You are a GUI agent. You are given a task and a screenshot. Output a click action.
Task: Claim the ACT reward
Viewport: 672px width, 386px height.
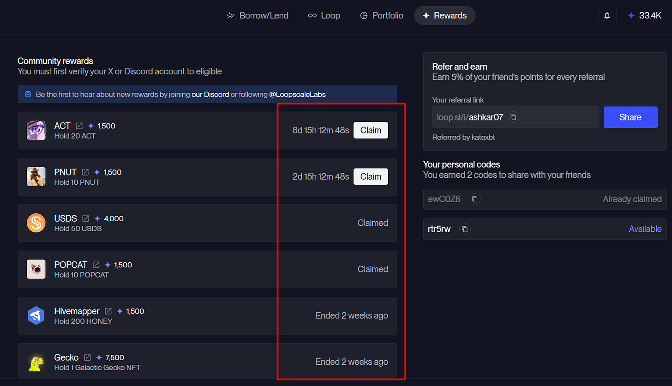[x=371, y=130]
